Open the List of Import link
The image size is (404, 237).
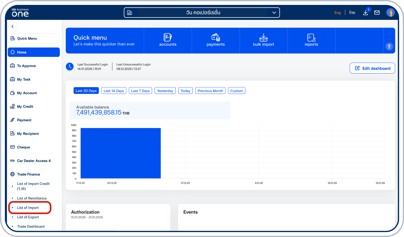coord(28,208)
